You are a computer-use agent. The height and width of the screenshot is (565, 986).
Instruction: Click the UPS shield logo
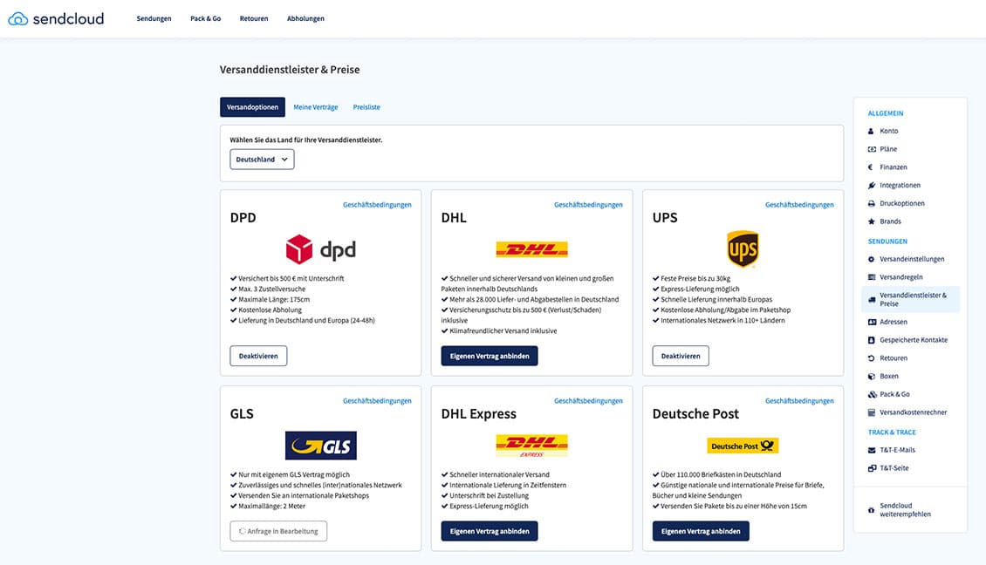pos(743,248)
